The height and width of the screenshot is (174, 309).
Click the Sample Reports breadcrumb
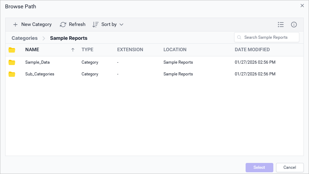coord(69,38)
